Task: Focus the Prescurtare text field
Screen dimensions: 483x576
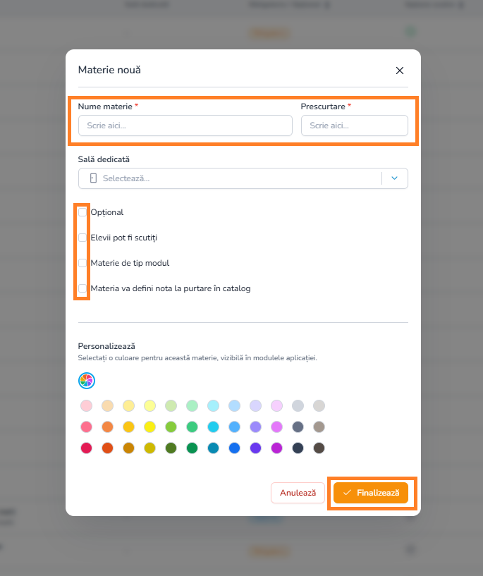Action: click(x=355, y=125)
